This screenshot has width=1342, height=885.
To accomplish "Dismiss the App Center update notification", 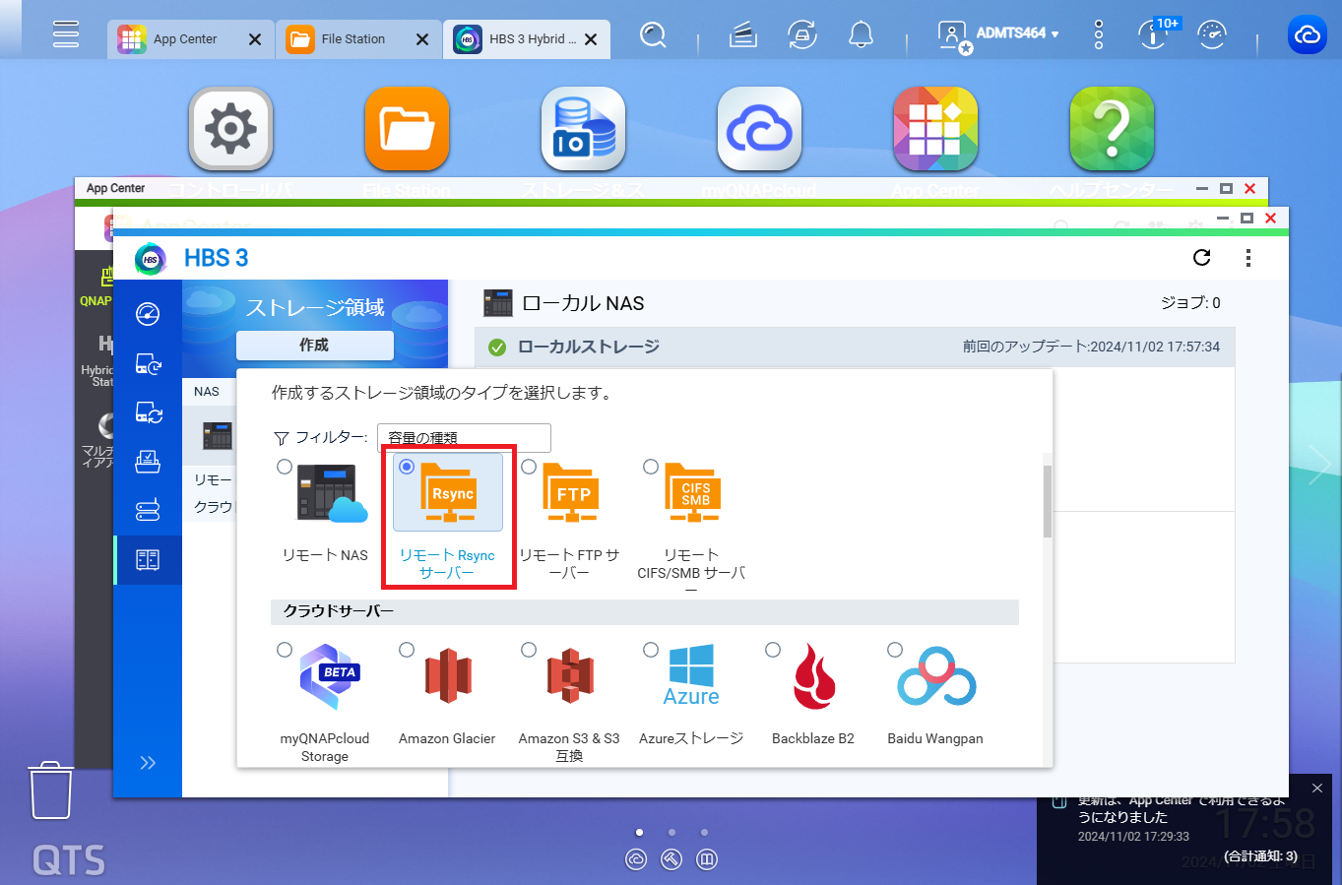I will click(1317, 789).
